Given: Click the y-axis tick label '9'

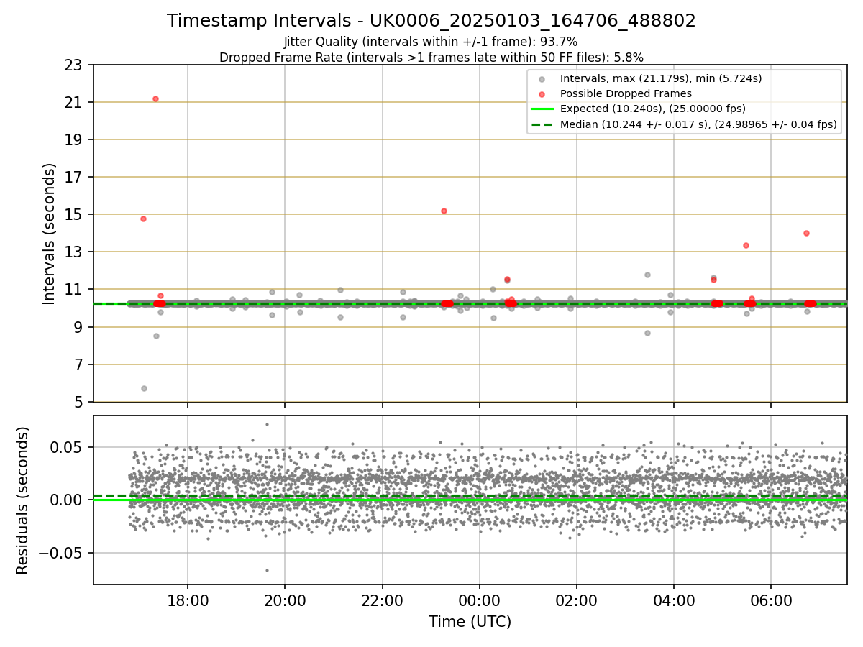Looking at the screenshot, I should (x=78, y=327).
